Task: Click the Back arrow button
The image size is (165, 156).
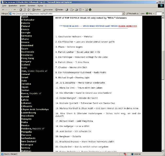Action: tap(4, 10)
